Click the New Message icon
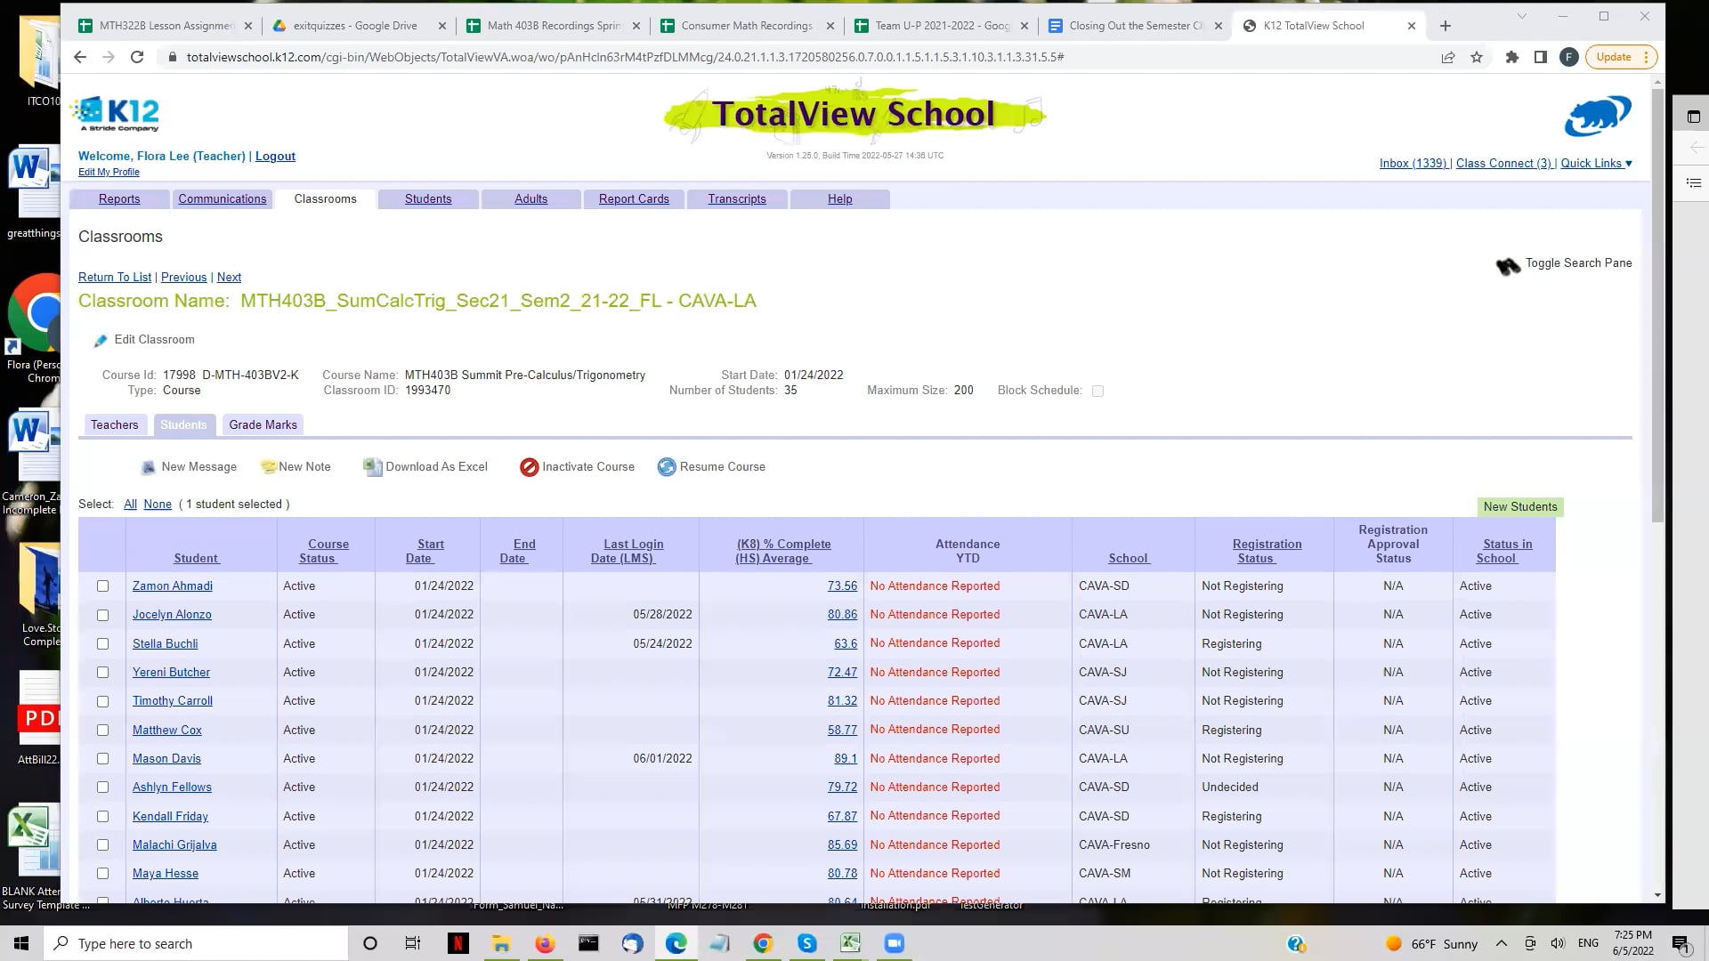Screen dimensions: 1709x961 (148, 466)
